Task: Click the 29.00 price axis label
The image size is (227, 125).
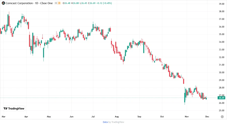Action: (x=221, y=80)
